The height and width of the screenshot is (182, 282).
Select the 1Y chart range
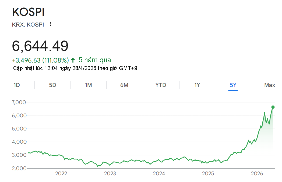click(197, 85)
